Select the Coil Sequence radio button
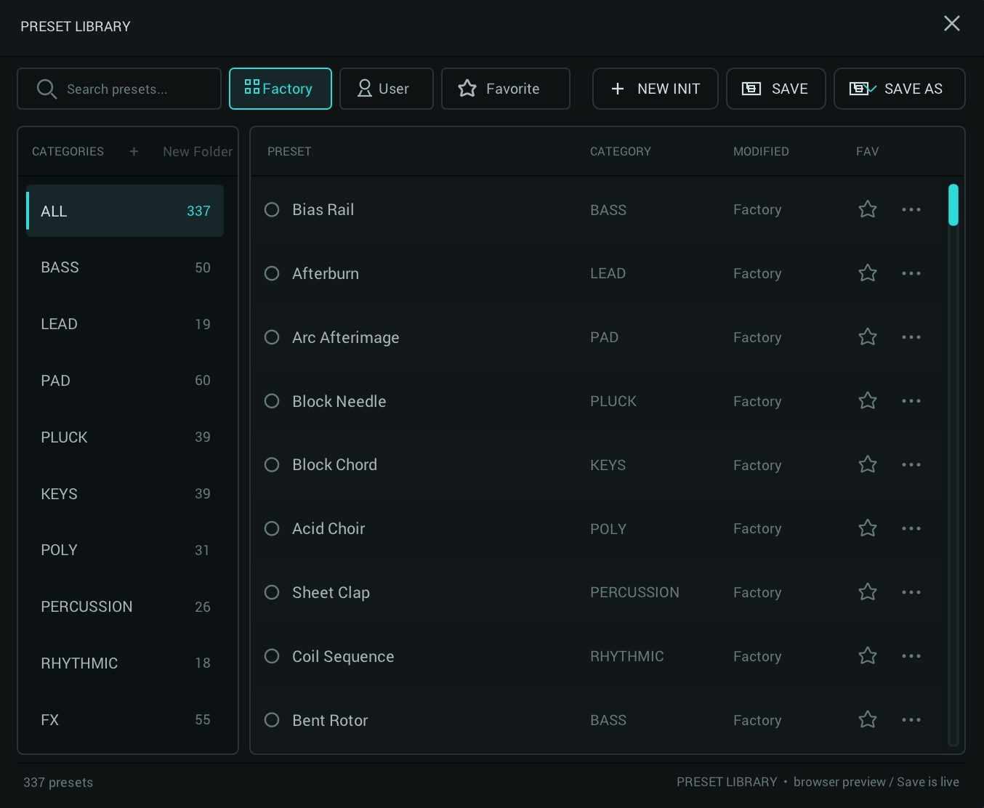The image size is (984, 808). click(272, 656)
